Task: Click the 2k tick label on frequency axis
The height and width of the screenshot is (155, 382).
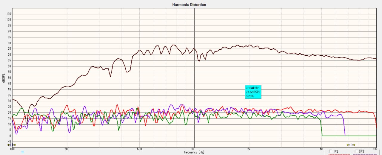Action: click(249, 149)
